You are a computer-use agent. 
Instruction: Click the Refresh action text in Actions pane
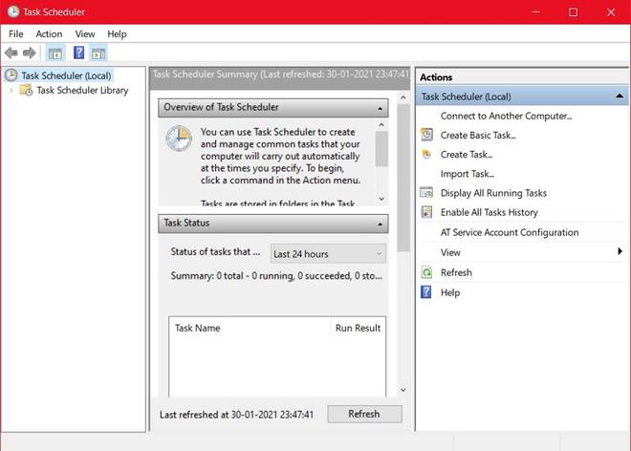[456, 272]
